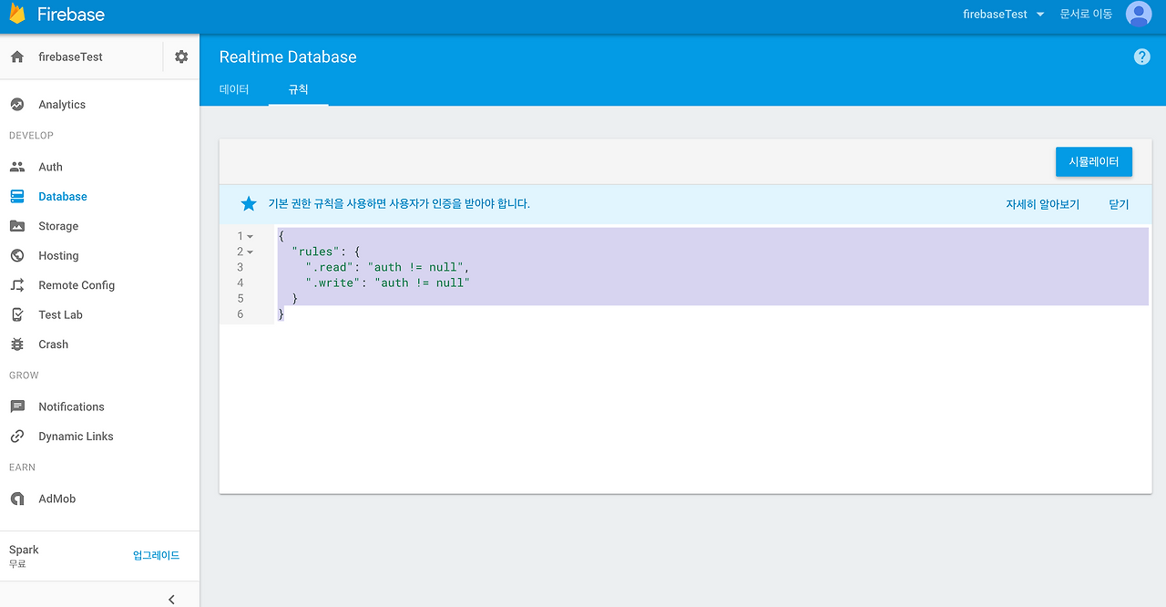Click the Storage image icon
This screenshot has height=607, width=1166.
[x=17, y=226]
